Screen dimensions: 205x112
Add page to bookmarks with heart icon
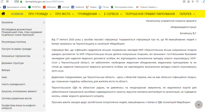197,2
